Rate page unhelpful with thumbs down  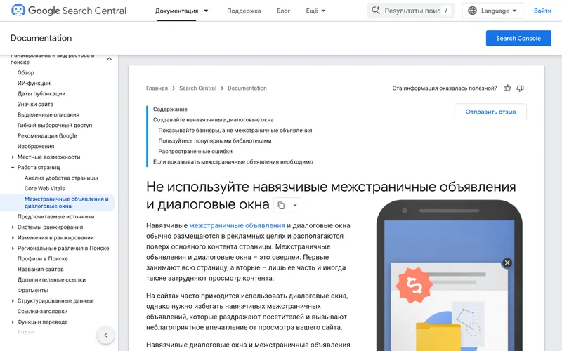coord(520,88)
